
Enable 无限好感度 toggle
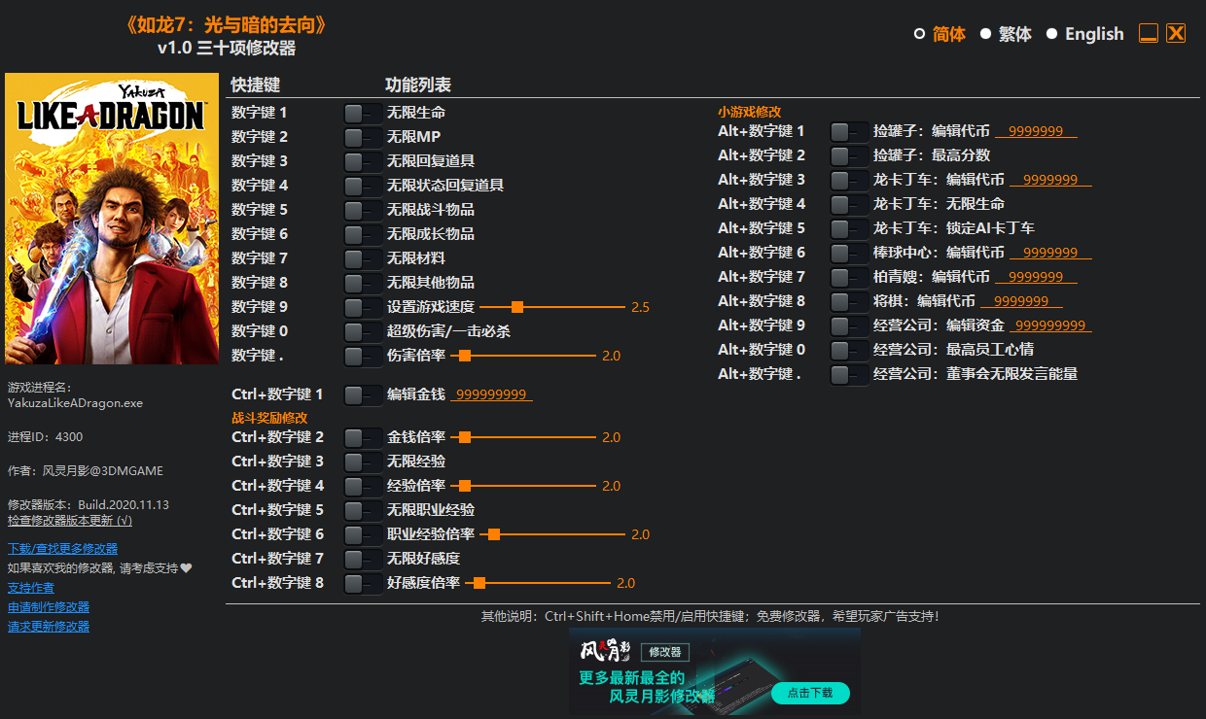click(363, 558)
